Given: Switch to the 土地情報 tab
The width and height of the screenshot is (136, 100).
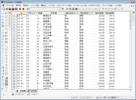Looking at the screenshot, I should (x=21, y=91).
